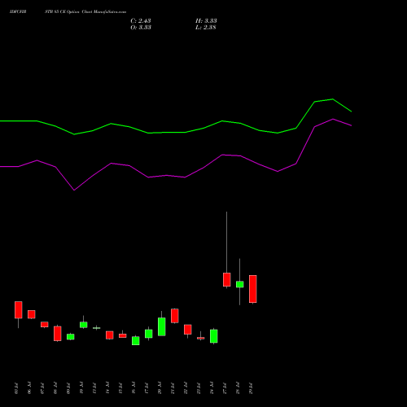
Task: Select the 03 Jul date label
Action: 16,388
